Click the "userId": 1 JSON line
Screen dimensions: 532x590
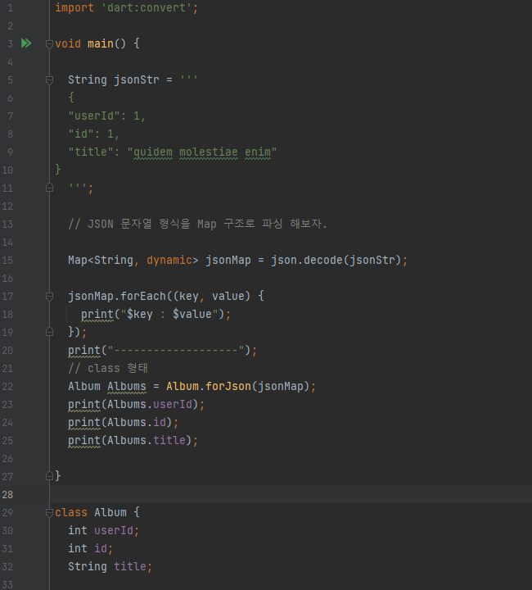pos(106,116)
